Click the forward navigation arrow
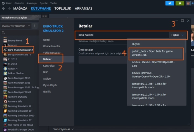Viewport: 194px width, 132px height. (x=9, y=9)
